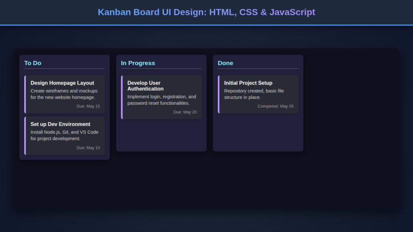Click the wireframes and mockups description text
Viewport: 413px width, 232px height.
point(63,94)
